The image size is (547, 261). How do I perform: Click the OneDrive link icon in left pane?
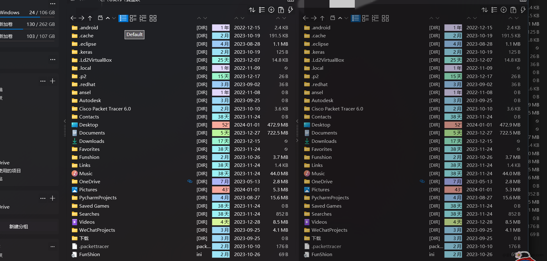click(x=190, y=181)
